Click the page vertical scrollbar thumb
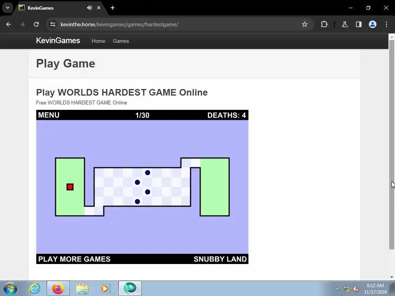This screenshot has width=395, height=296. point(392,145)
